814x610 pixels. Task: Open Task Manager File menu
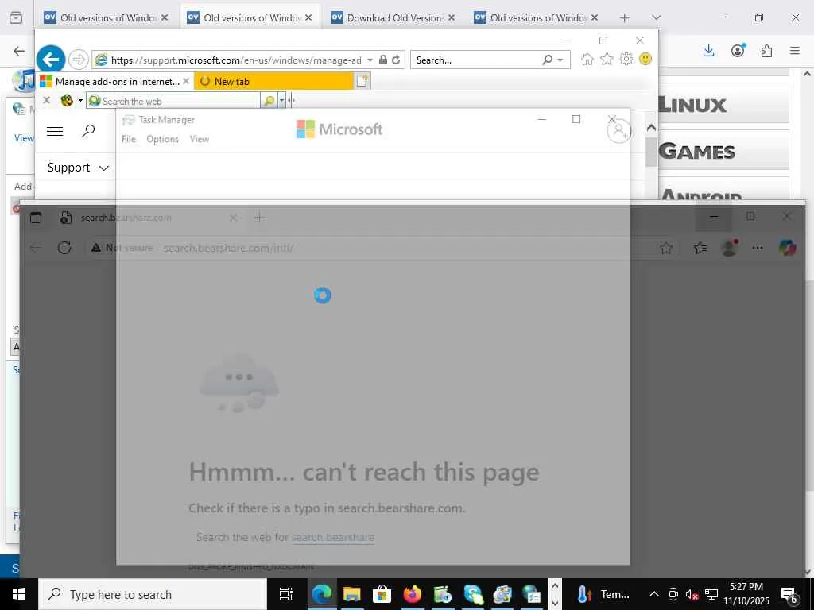click(128, 139)
